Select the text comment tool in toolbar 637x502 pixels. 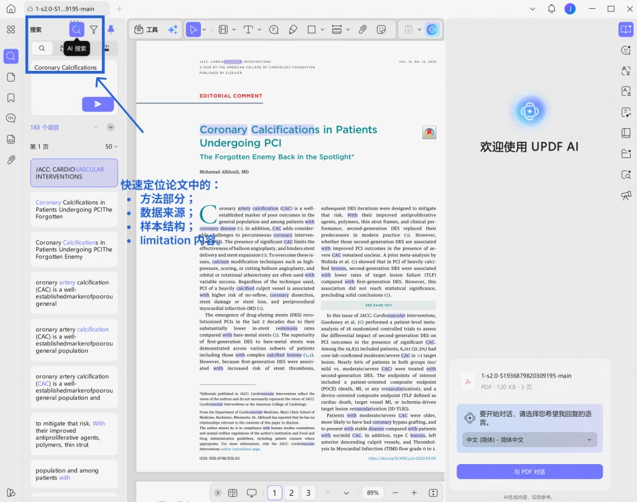[248, 29]
